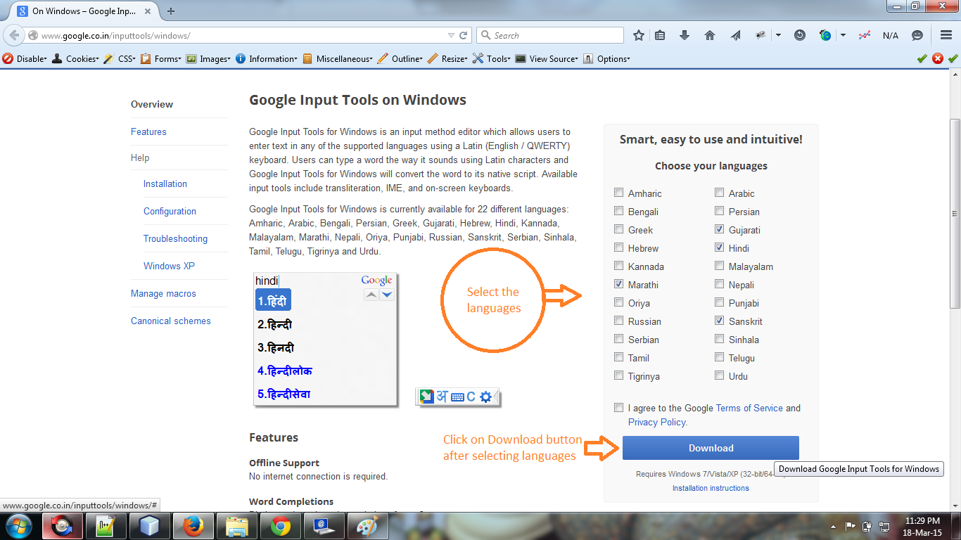Click the globe IE-tab icon
Screen dimensions: 961x540
coord(825,35)
